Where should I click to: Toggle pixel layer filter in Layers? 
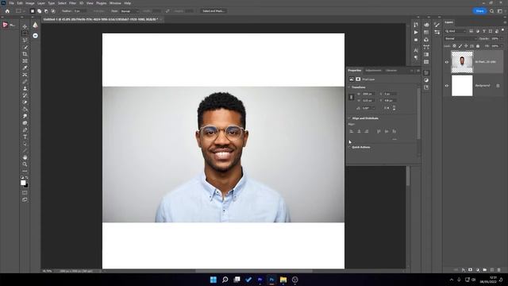[471, 31]
